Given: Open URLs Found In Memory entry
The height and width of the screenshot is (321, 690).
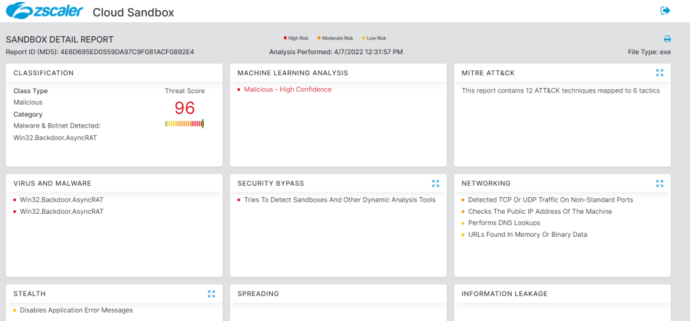Looking at the screenshot, I should click(527, 234).
